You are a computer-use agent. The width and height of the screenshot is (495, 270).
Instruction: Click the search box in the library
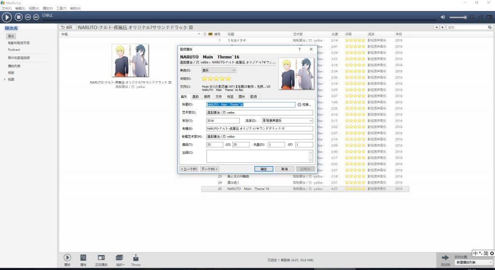[x=466, y=28]
